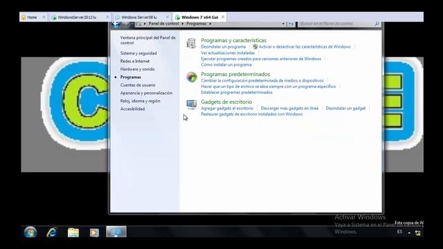Open Gadgets de escritorio heading
This screenshot has height=249, width=443.
click(226, 102)
